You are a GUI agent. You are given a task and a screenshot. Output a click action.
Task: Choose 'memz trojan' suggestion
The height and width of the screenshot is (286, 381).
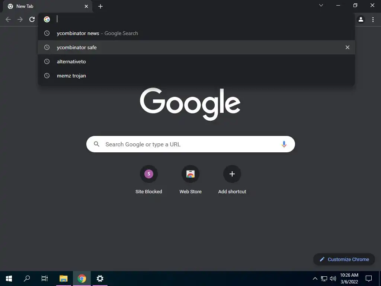pos(196,76)
